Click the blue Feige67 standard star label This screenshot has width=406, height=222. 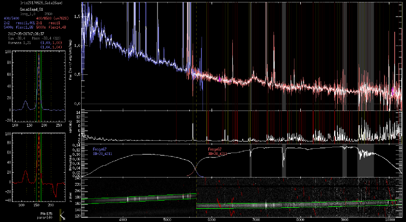pos(100,149)
